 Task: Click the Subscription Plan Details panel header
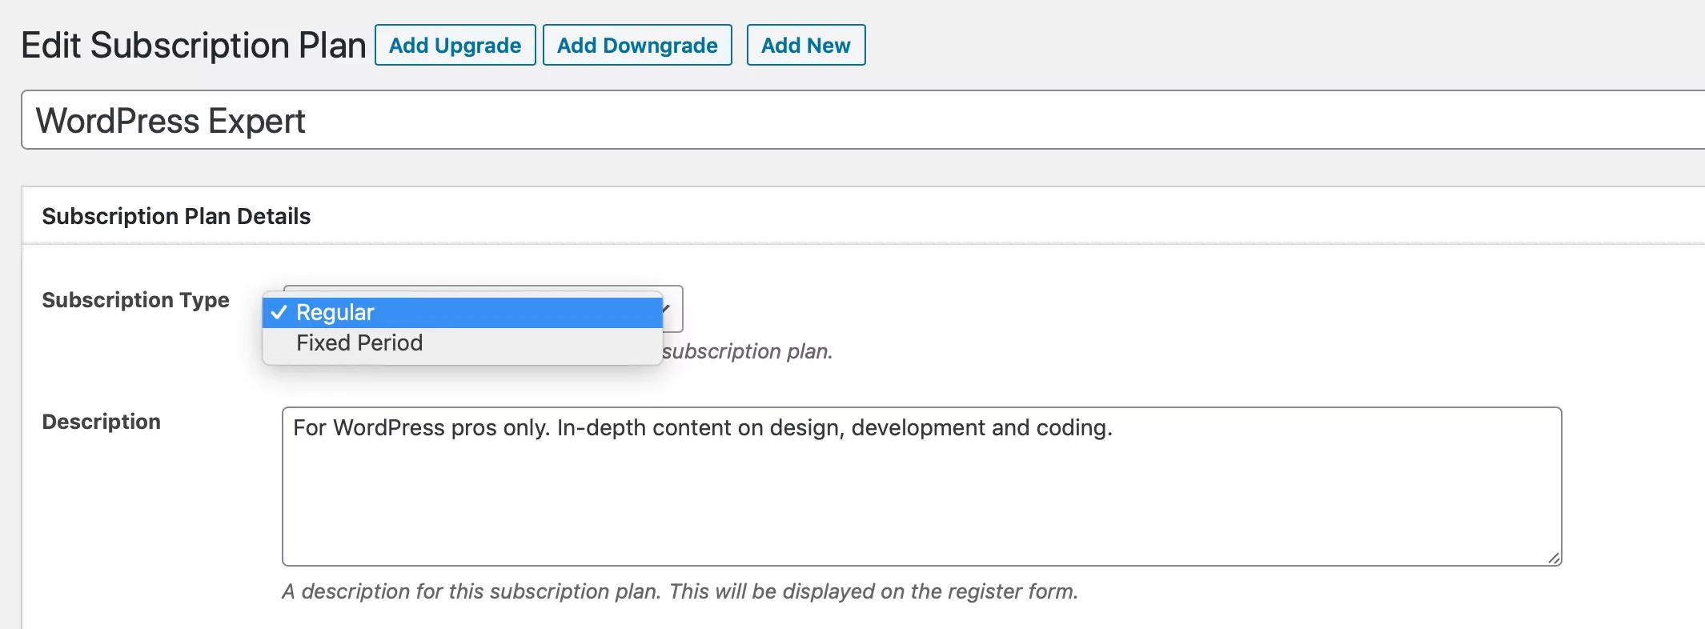[x=176, y=217]
